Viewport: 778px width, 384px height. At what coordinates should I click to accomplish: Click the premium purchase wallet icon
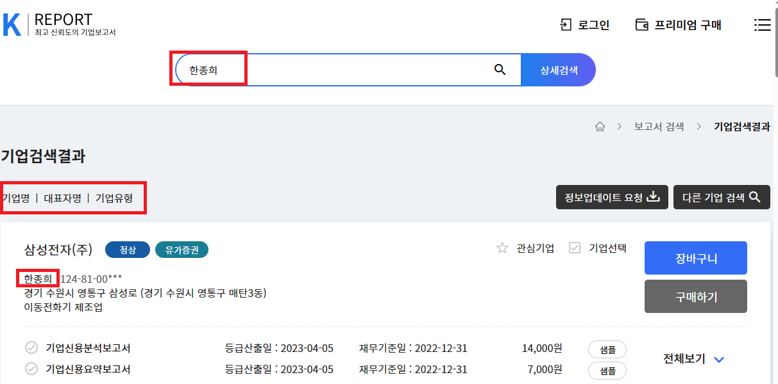(x=641, y=25)
